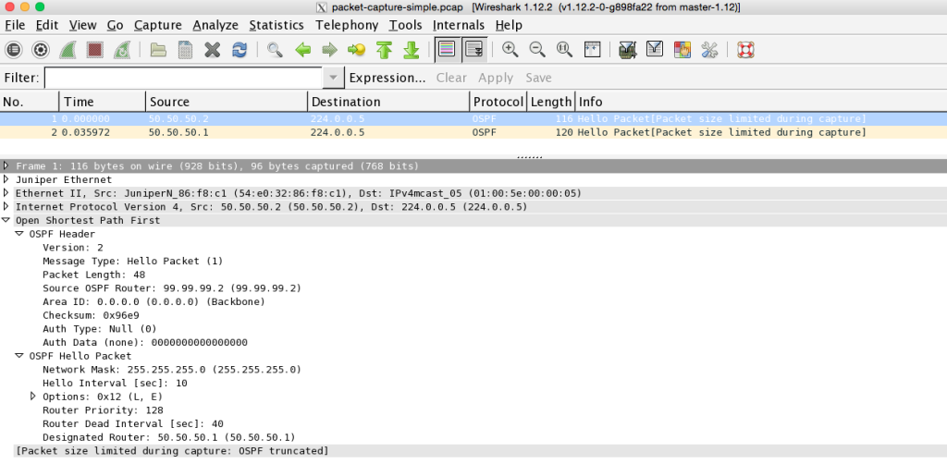The width and height of the screenshot is (947, 464).
Task: Expand Internet Protocol Version 4 node
Action: point(6,206)
